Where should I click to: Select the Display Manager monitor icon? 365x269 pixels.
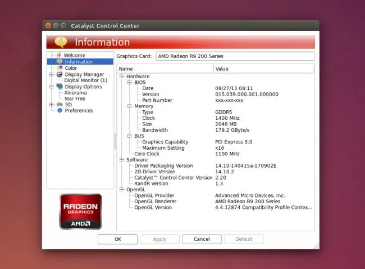tap(60, 74)
